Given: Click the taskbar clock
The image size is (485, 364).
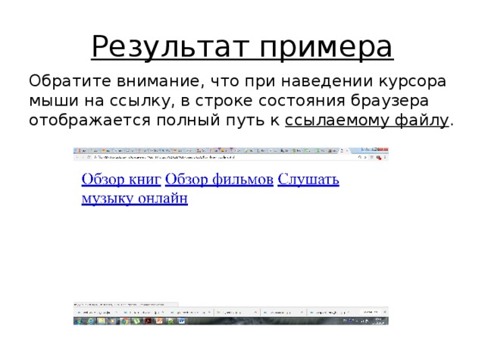Looking at the screenshot, I should click(x=378, y=321).
